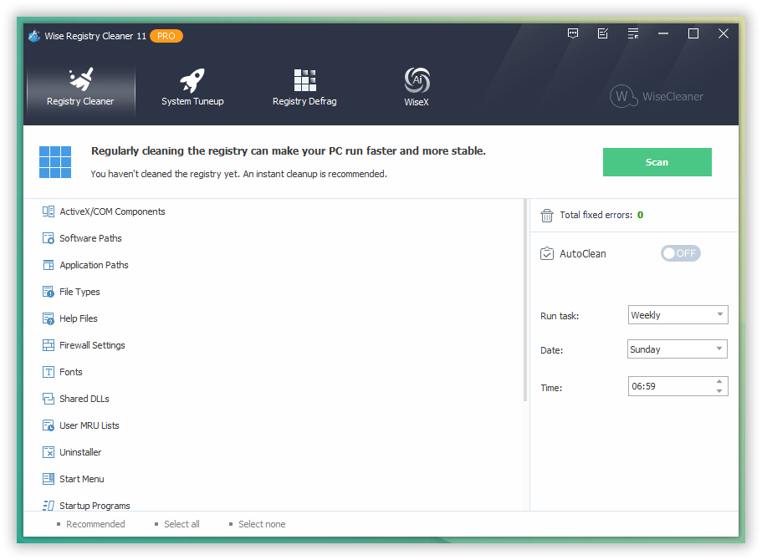Viewport: 762px width, 560px height.
Task: Toggle AutoClean switch on
Action: [680, 253]
